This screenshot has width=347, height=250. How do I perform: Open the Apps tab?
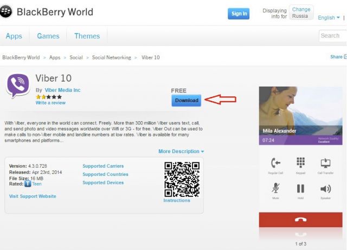(14, 36)
